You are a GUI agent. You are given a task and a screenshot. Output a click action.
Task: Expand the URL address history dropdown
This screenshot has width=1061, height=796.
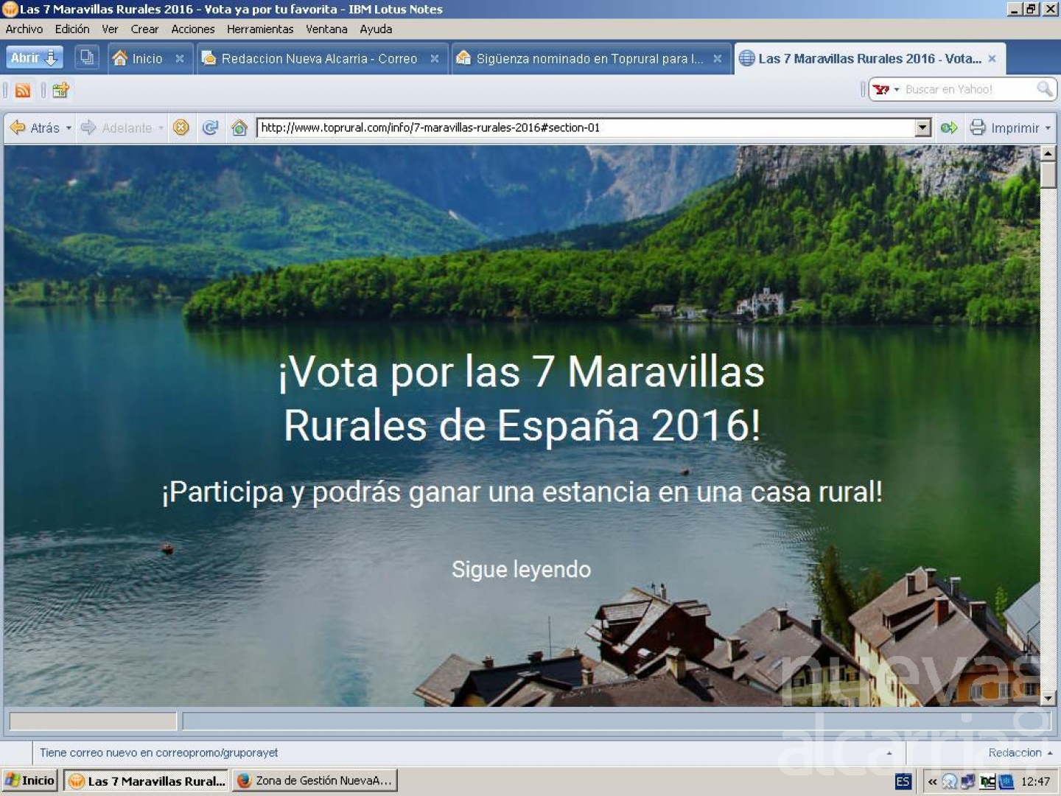pyautogui.click(x=922, y=128)
